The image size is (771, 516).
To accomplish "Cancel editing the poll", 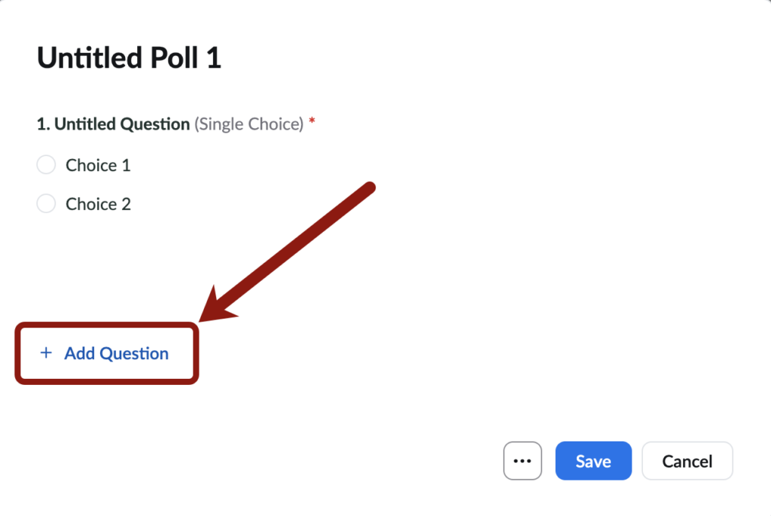I will (687, 460).
